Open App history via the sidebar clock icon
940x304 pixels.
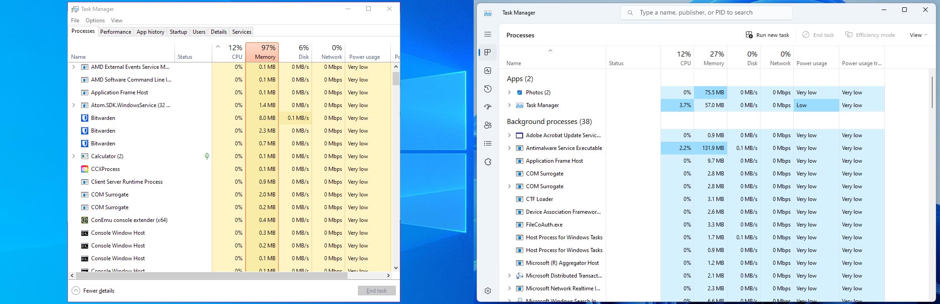(x=488, y=89)
